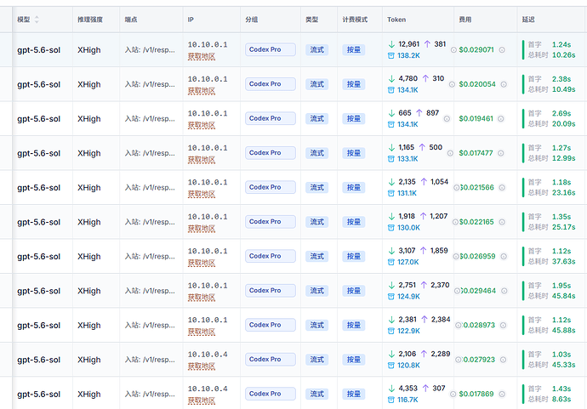The image size is (587, 409).
Task: Click the 流式 tag in the $0.020054 row
Action: point(316,84)
